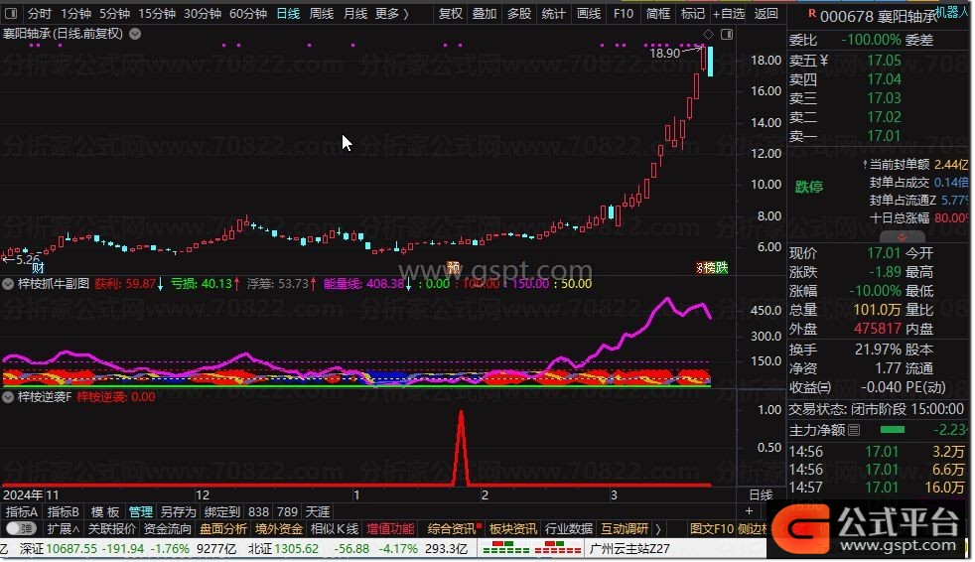Open the 盘面分析 tab
The width and height of the screenshot is (975, 562).
pyautogui.click(x=223, y=529)
